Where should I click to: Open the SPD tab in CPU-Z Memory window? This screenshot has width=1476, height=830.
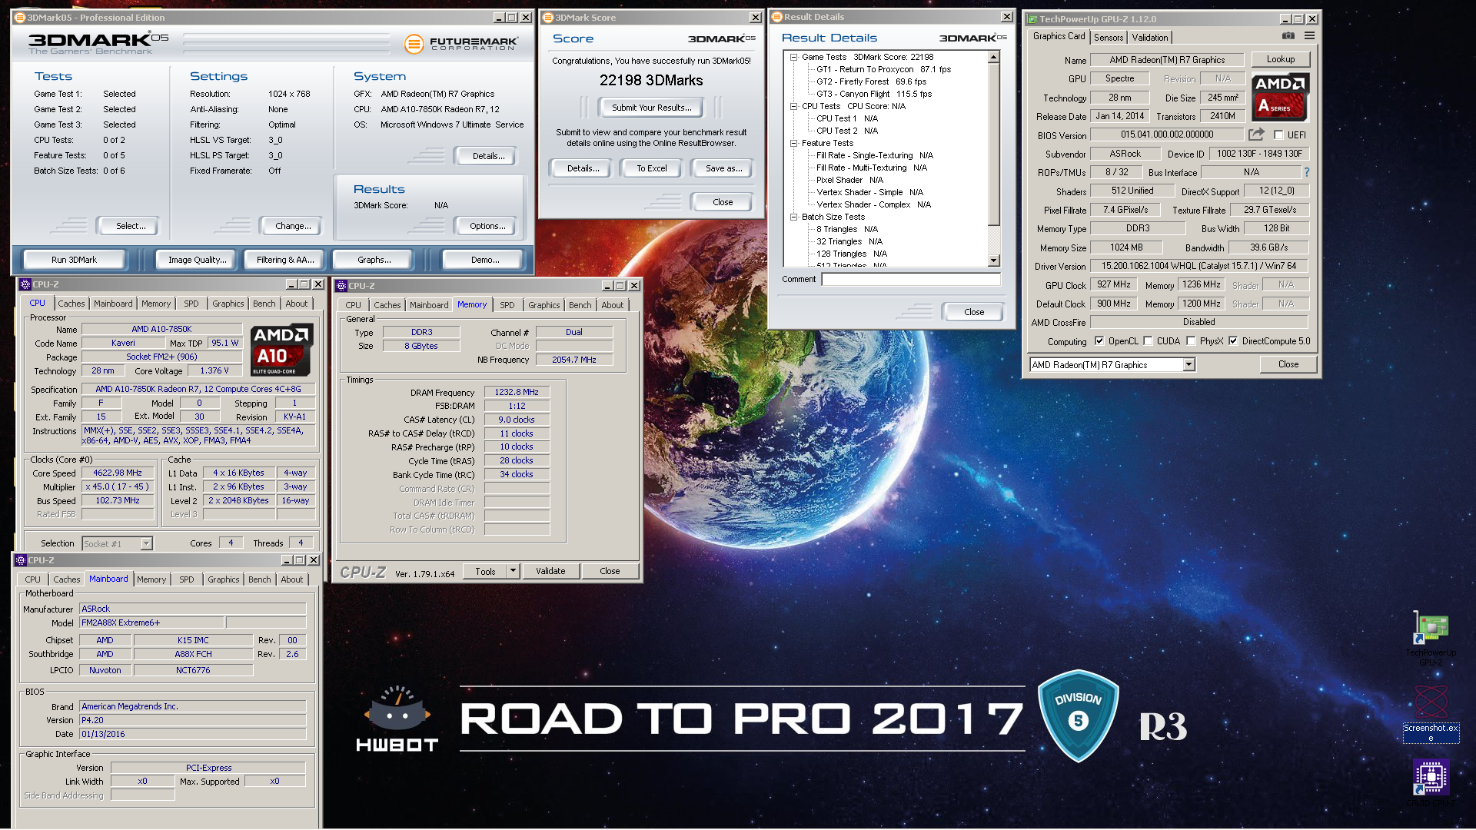507,305
